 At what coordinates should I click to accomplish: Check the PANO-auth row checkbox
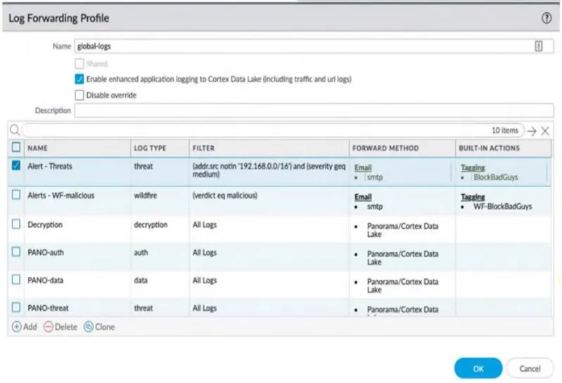pos(15,252)
